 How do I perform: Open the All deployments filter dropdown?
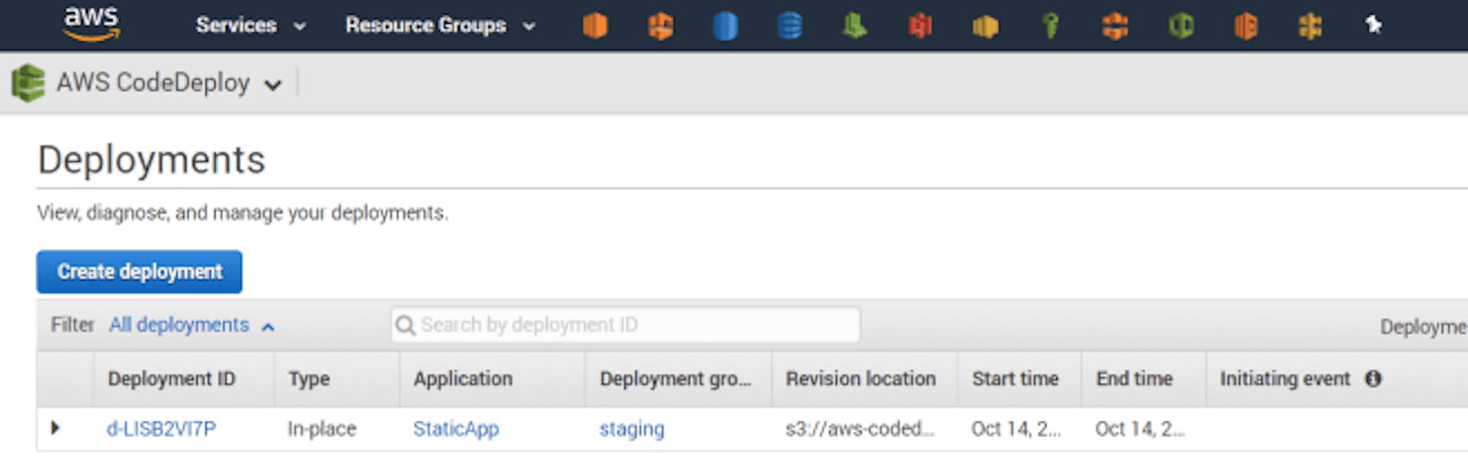[191, 326]
